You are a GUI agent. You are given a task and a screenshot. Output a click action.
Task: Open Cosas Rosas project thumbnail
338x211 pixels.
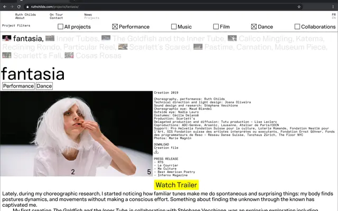tap(69, 55)
